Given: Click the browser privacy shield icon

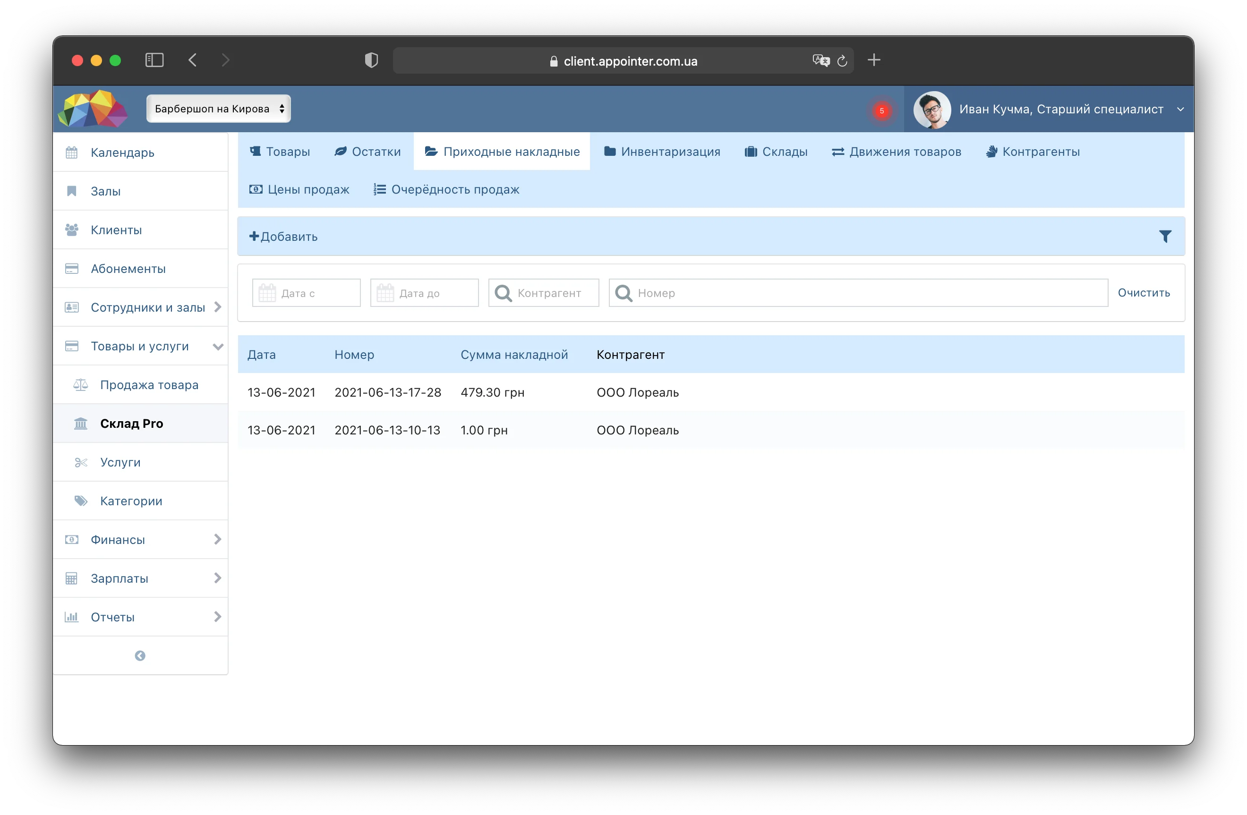Looking at the screenshot, I should point(371,60).
